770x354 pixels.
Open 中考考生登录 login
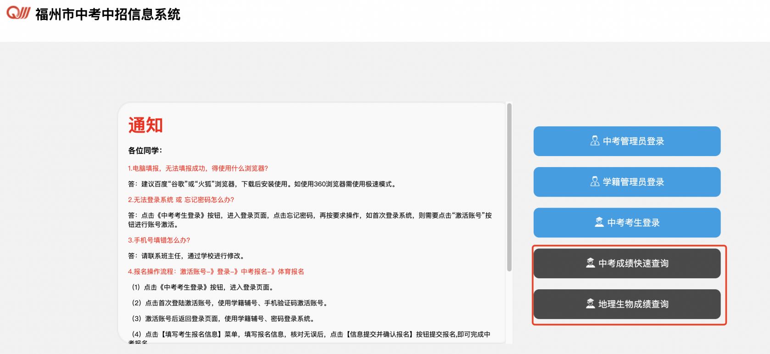[x=627, y=223]
